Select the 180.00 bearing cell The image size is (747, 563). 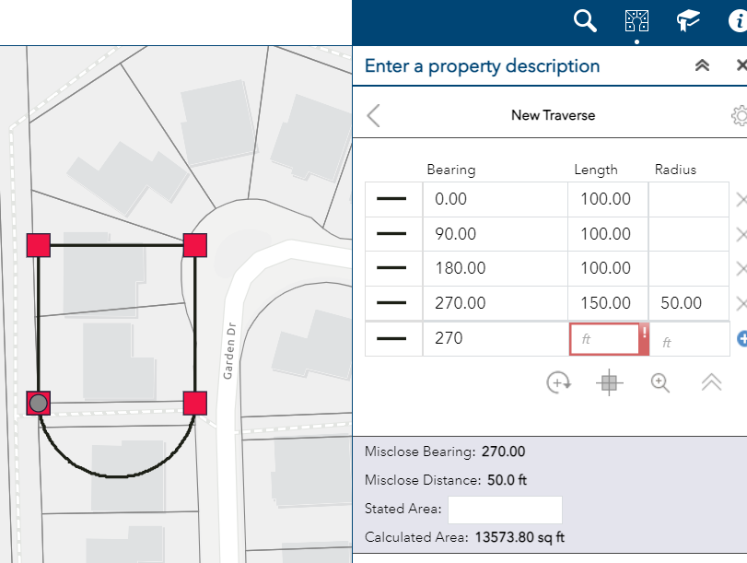(x=496, y=268)
